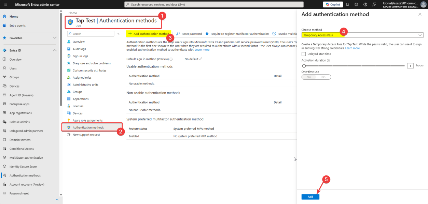Close the Add authentication method panel
Viewport: 428px width, 204px height.
tap(420, 14)
